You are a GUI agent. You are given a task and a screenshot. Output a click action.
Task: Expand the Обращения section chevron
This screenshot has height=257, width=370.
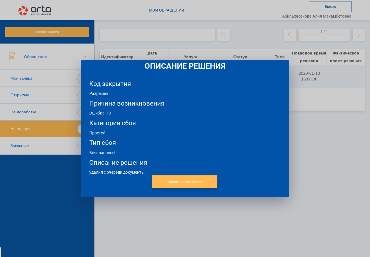coord(85,57)
